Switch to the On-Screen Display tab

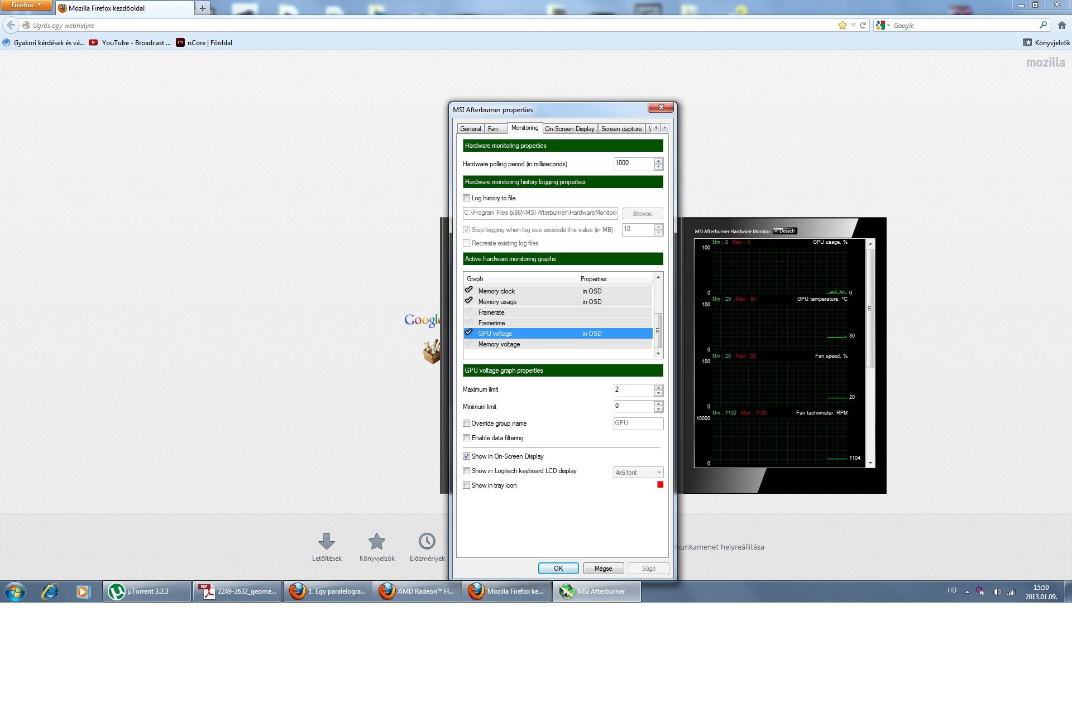point(569,129)
